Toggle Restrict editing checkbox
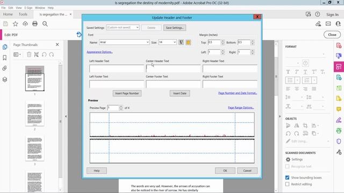 [x=288, y=184]
